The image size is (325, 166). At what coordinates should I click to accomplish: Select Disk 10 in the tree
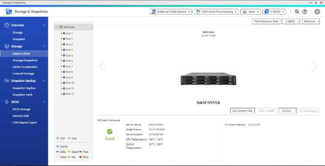(70, 83)
